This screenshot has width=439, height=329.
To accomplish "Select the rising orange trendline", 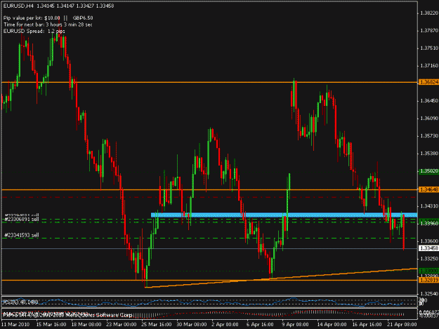I will [281, 278].
